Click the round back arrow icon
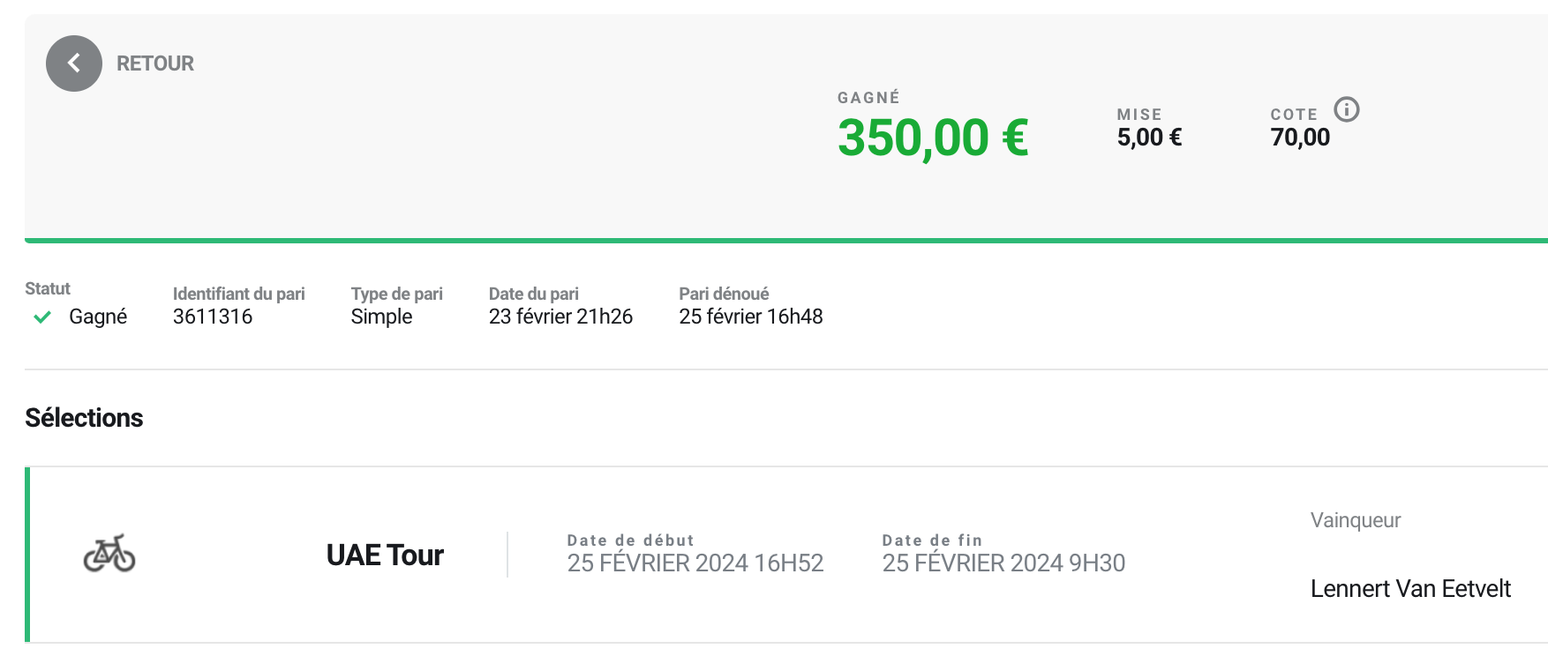 pos(74,63)
